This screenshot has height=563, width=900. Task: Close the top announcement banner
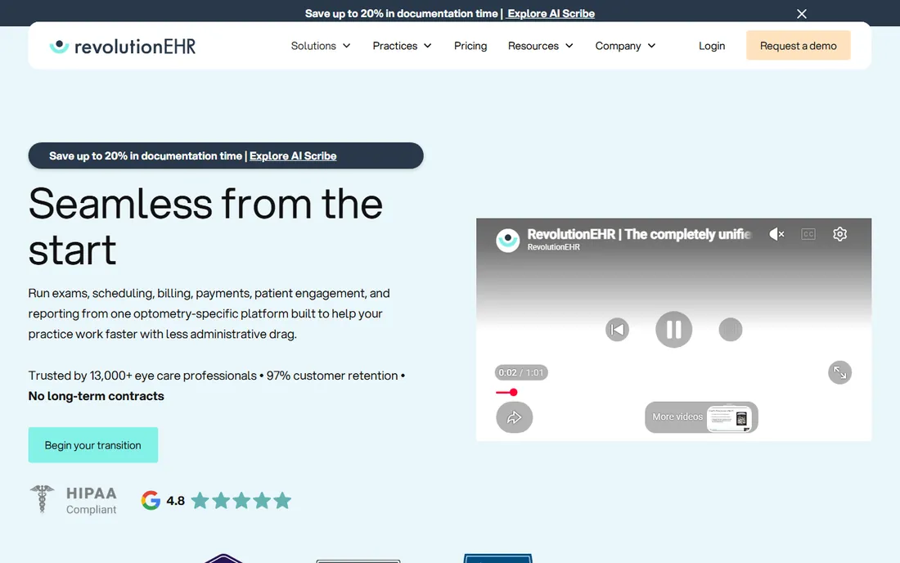click(x=801, y=14)
